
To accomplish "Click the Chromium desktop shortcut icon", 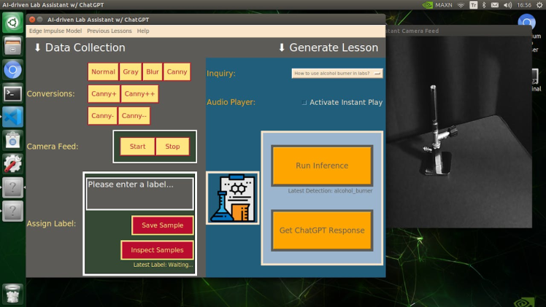I will (526, 23).
